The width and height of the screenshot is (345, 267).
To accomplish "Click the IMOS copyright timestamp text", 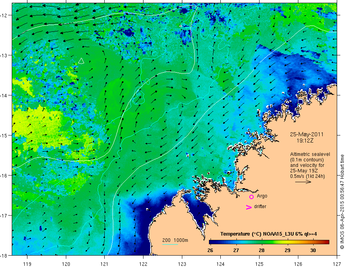I will (x=342, y=202).
